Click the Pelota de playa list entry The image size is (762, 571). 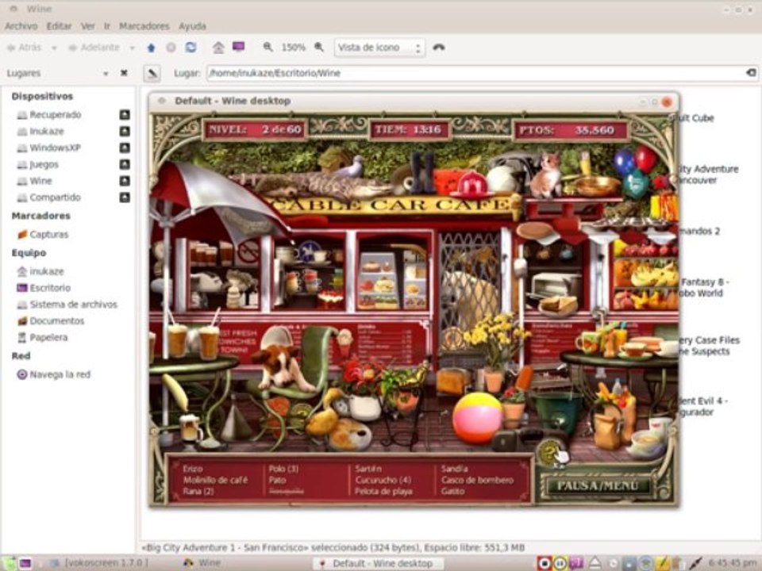[383, 492]
